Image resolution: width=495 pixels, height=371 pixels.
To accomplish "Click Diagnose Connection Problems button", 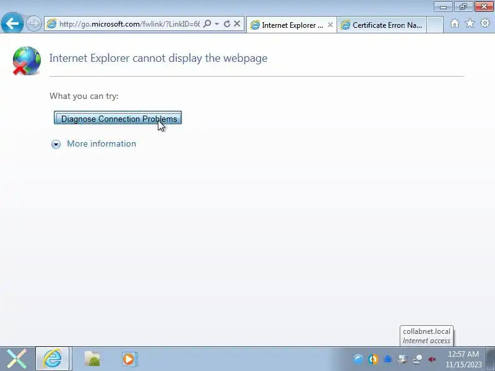I will coord(118,117).
